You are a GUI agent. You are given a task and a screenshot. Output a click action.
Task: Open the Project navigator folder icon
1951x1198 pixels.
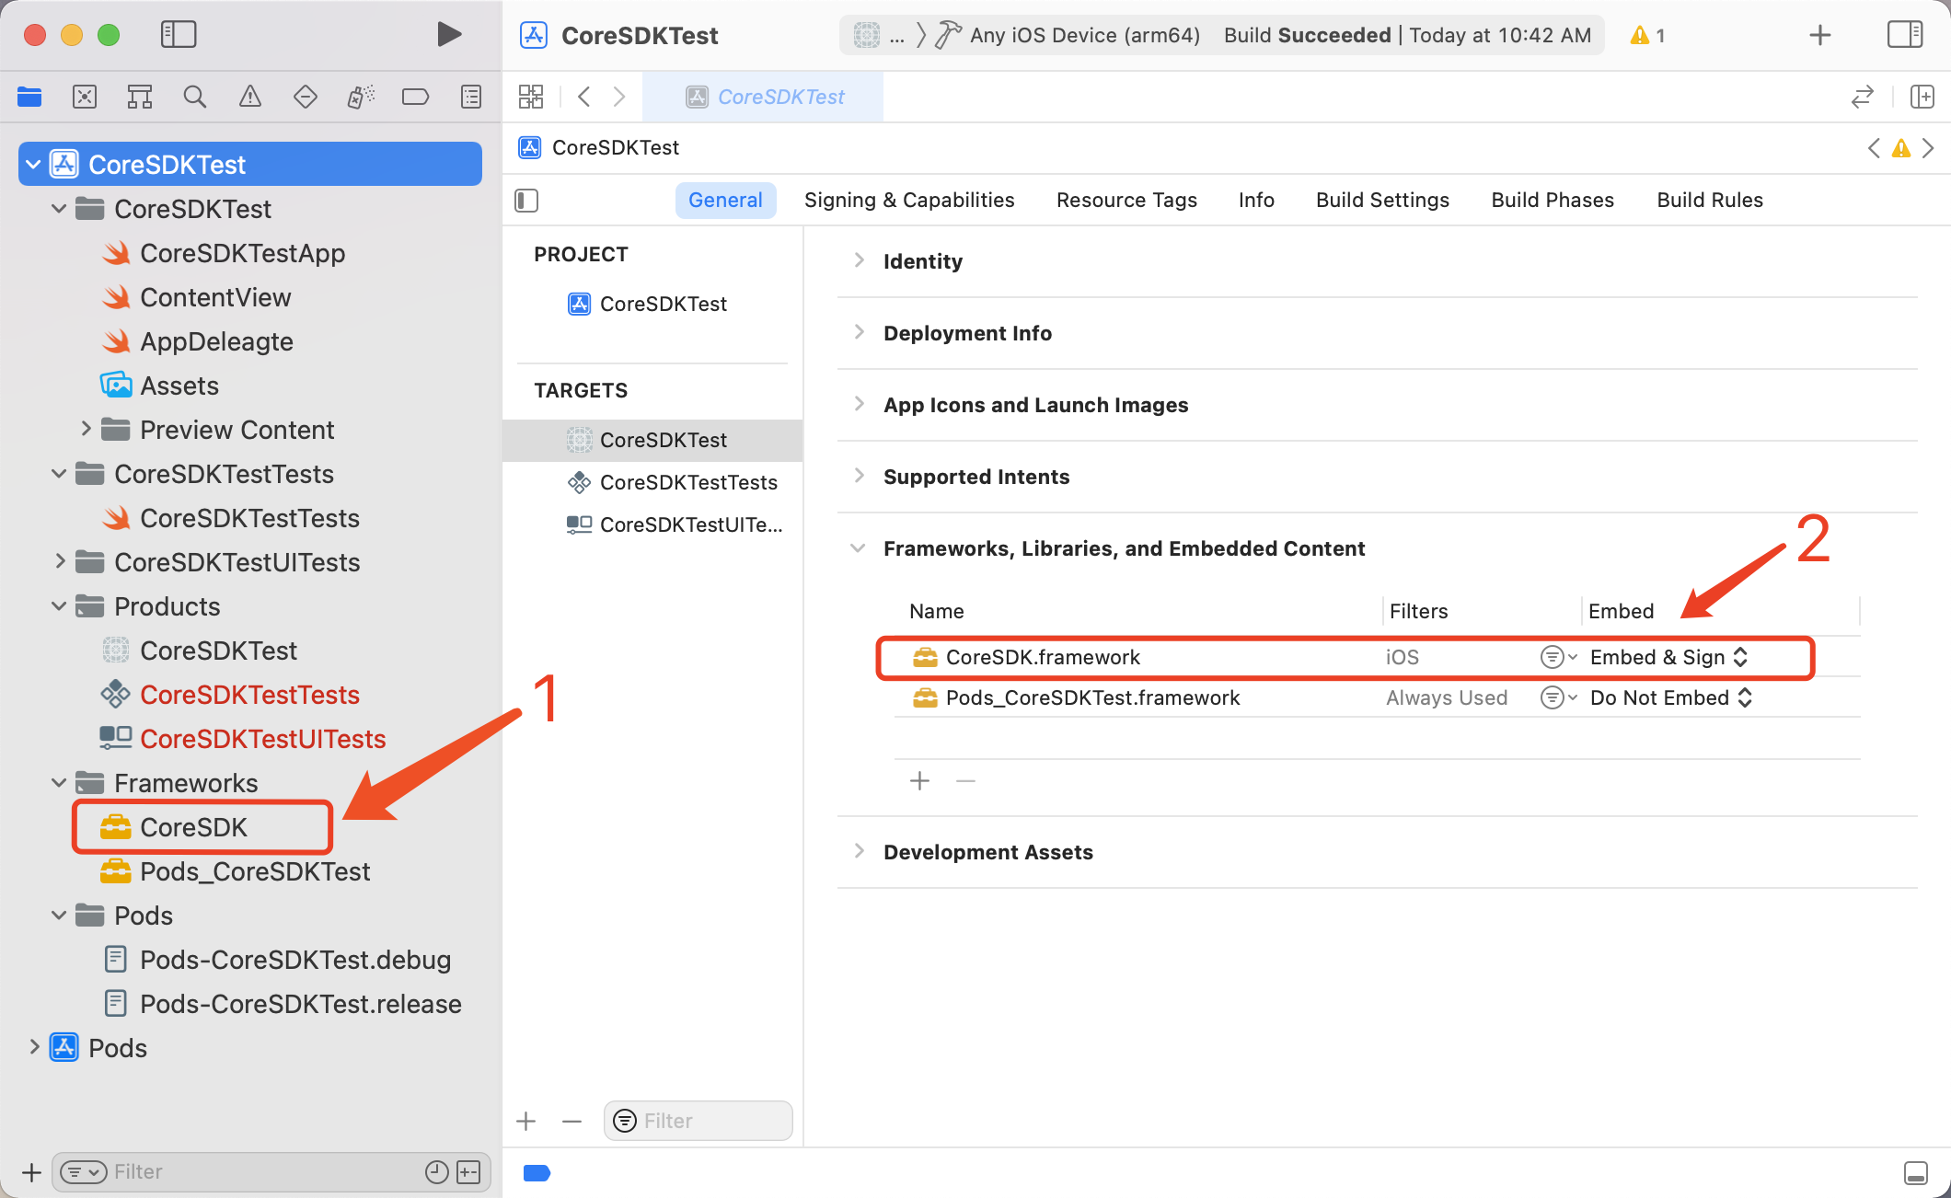point(29,97)
